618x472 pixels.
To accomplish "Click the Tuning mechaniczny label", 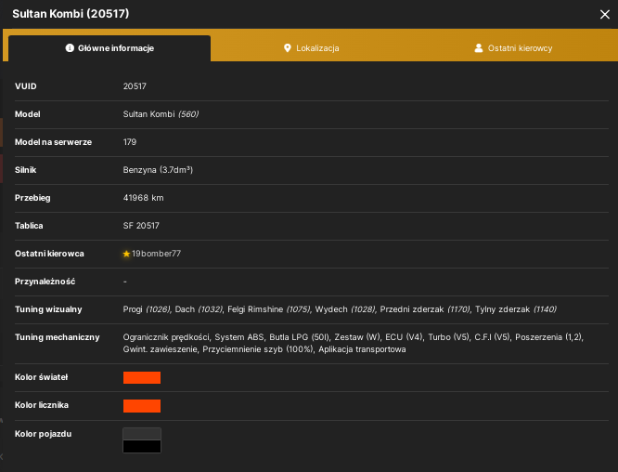I will (58, 337).
